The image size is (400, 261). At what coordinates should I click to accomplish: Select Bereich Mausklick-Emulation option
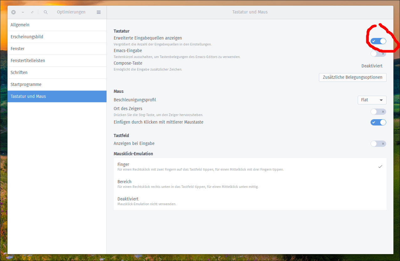tap(250, 184)
